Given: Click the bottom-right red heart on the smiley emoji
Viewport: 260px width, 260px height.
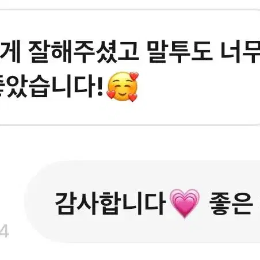Looking at the screenshot, I should (133, 97).
